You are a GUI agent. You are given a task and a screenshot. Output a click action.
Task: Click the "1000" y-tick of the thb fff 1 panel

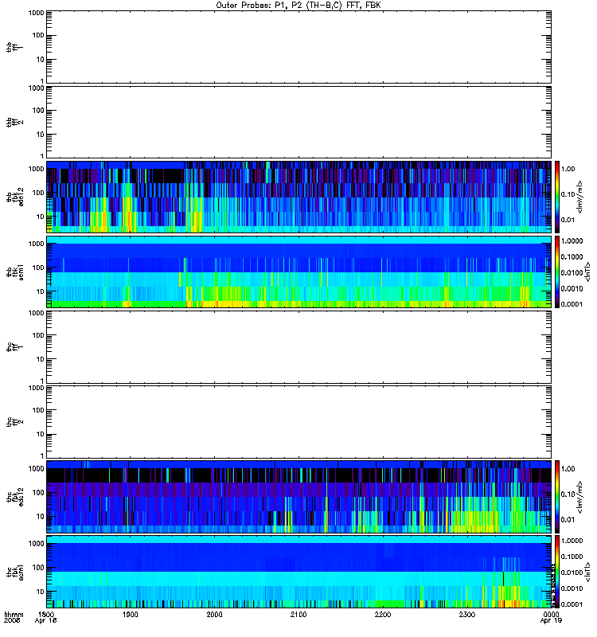(37, 13)
